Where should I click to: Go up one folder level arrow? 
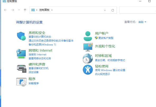click(25, 10)
